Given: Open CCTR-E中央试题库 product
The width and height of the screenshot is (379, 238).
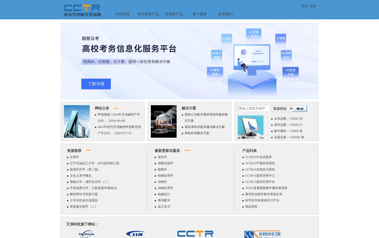Looking at the screenshot, I should pyautogui.click(x=258, y=157).
